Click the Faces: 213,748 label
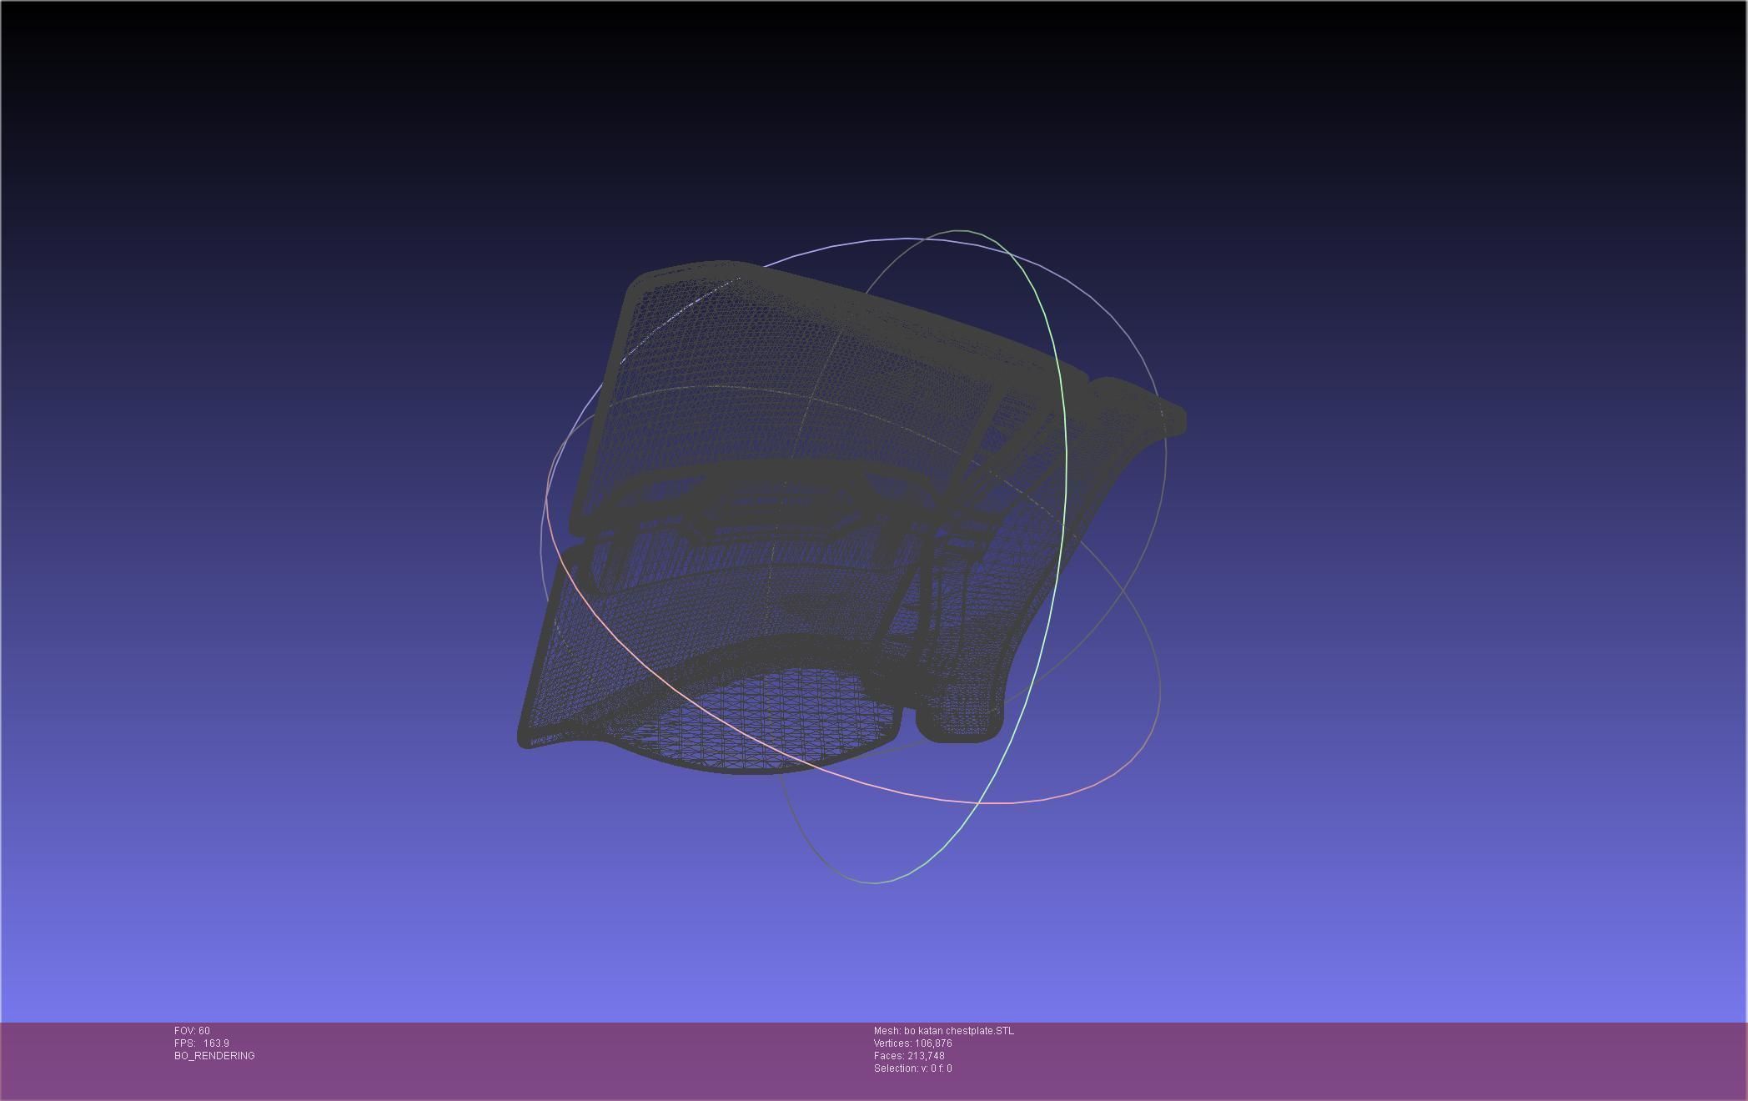This screenshot has width=1748, height=1101. [x=909, y=1056]
